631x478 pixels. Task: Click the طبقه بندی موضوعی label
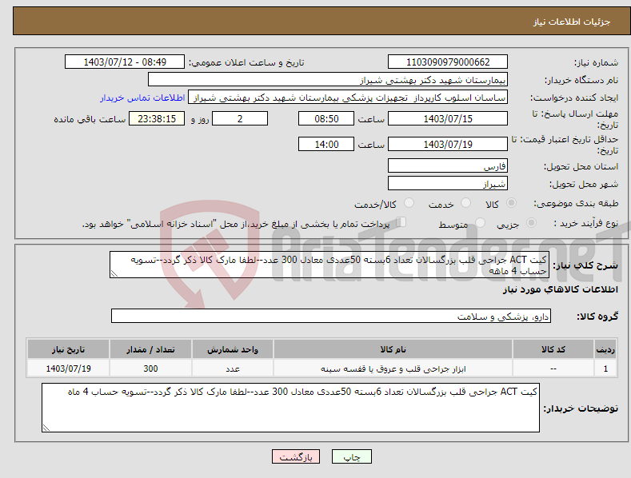pos(576,203)
